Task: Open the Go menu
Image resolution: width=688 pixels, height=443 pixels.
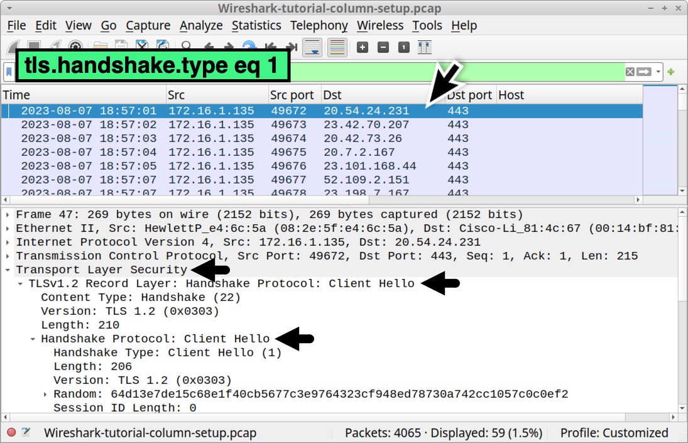Action: pos(109,25)
